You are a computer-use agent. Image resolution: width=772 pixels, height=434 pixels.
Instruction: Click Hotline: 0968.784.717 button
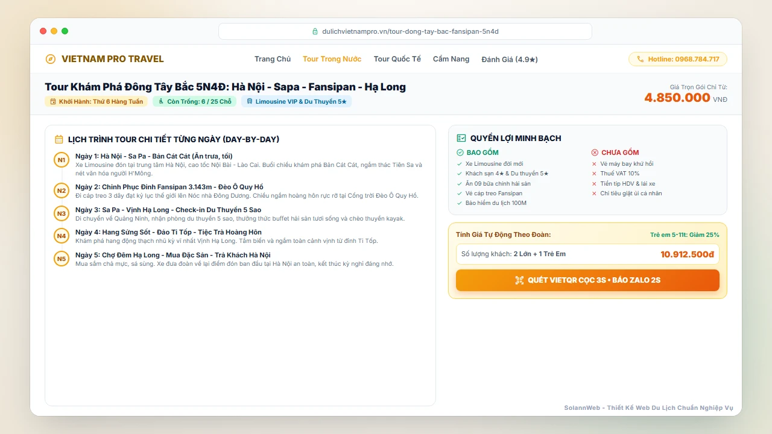click(678, 59)
